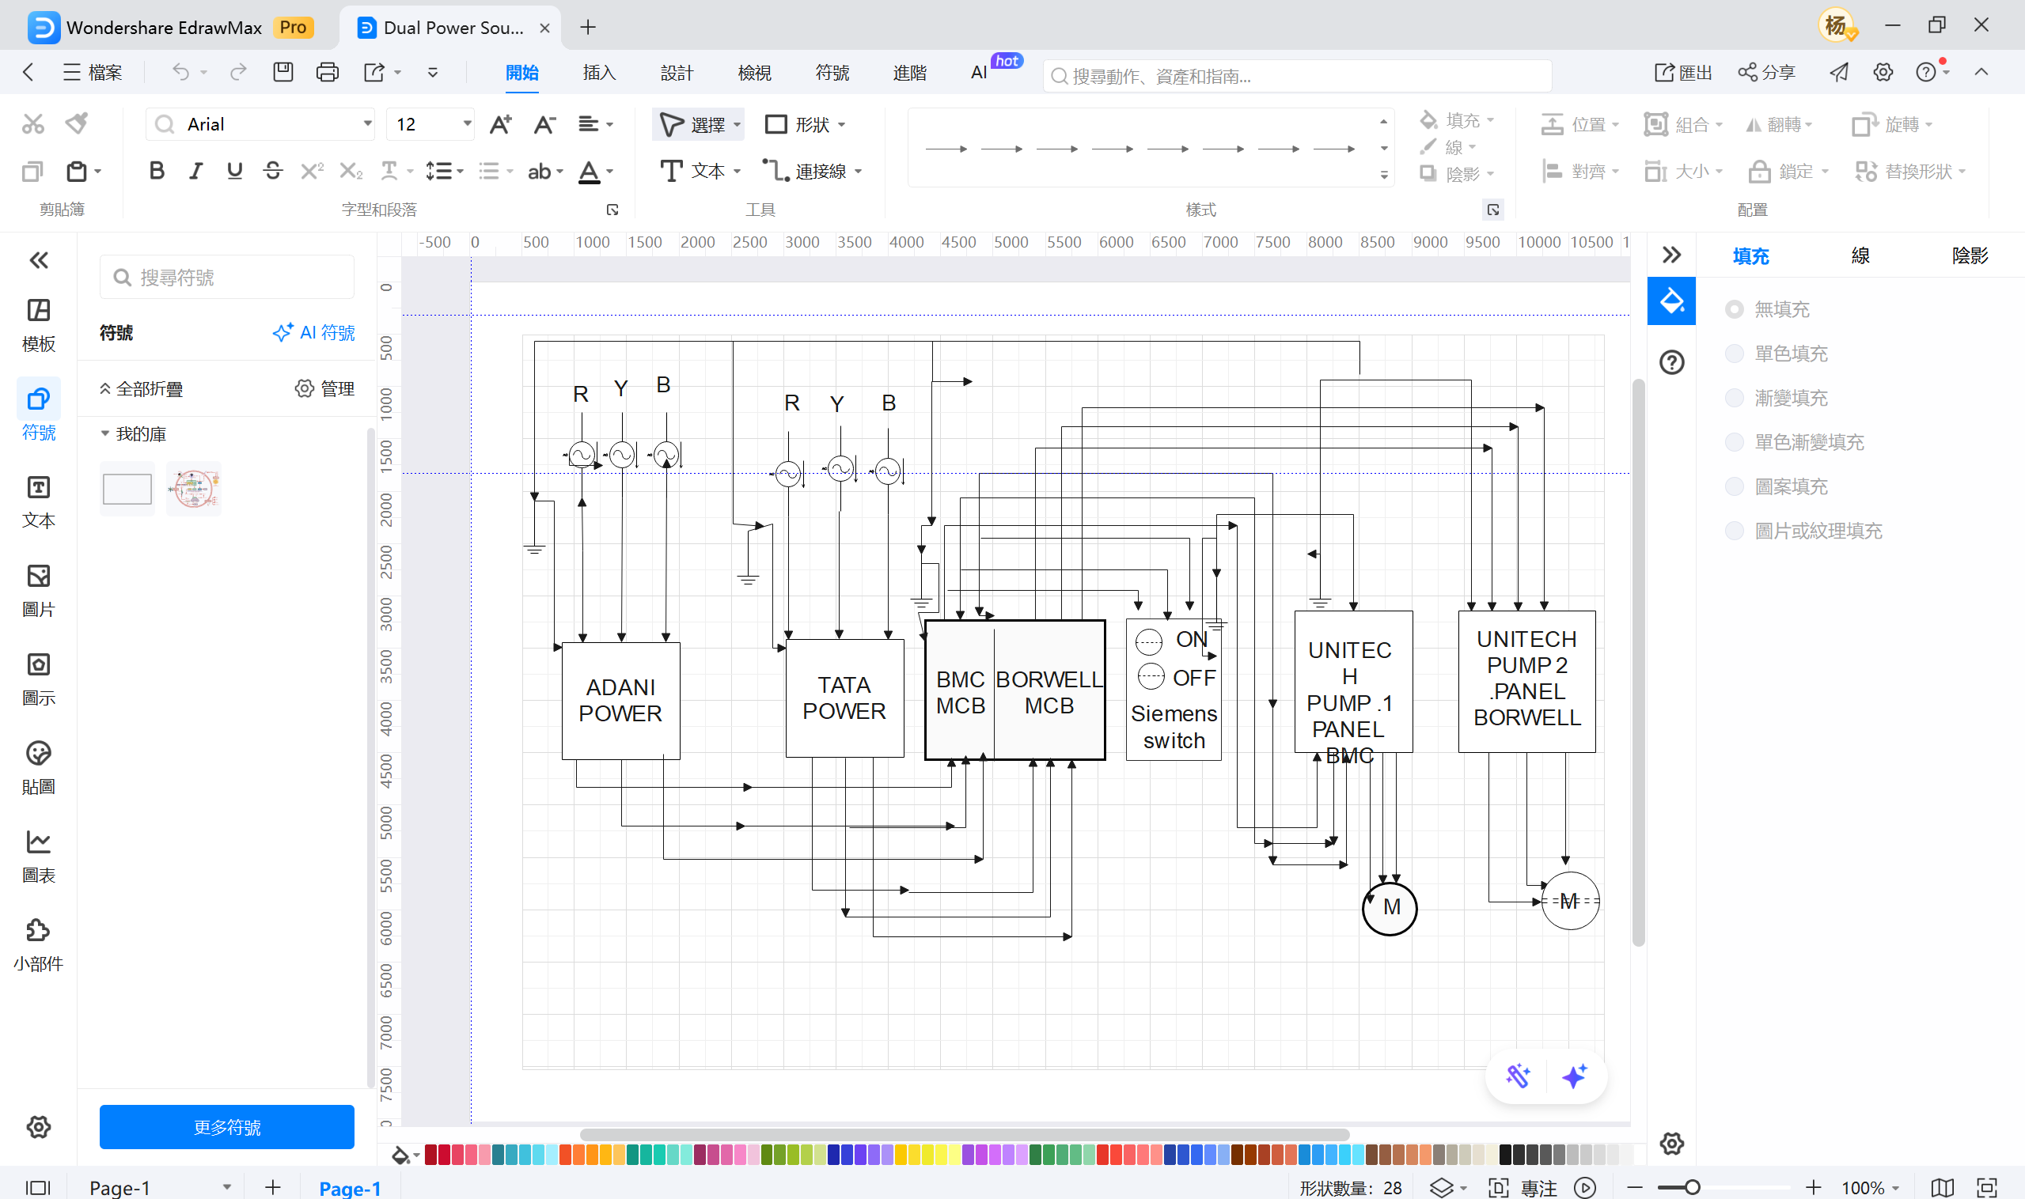This screenshot has height=1199, width=2025.
Task: Click the More Symbols blue button
Action: click(x=226, y=1127)
